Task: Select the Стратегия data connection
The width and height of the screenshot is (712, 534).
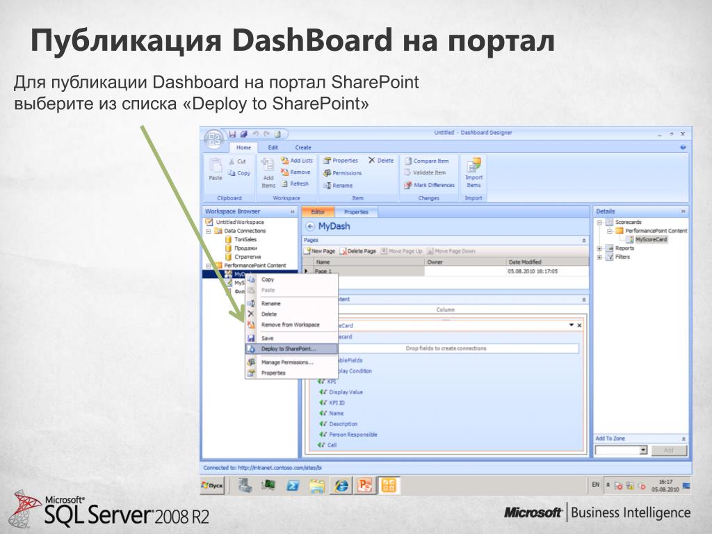Action: pyautogui.click(x=248, y=257)
